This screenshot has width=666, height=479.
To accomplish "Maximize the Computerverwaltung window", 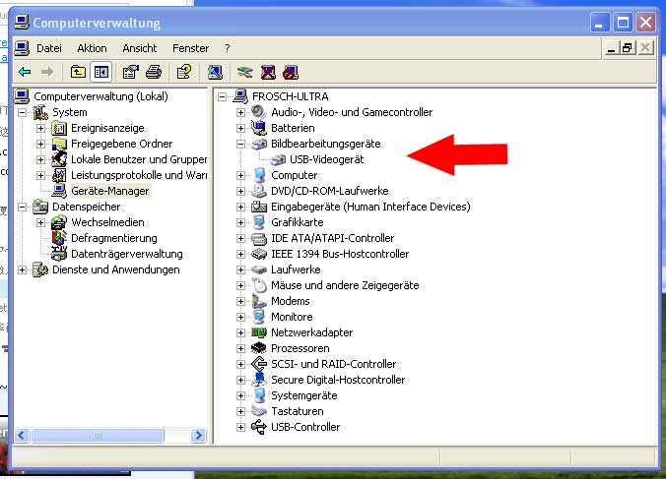I will click(623, 23).
